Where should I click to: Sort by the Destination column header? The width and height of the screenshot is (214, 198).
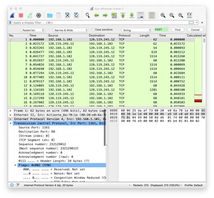tap(103, 36)
